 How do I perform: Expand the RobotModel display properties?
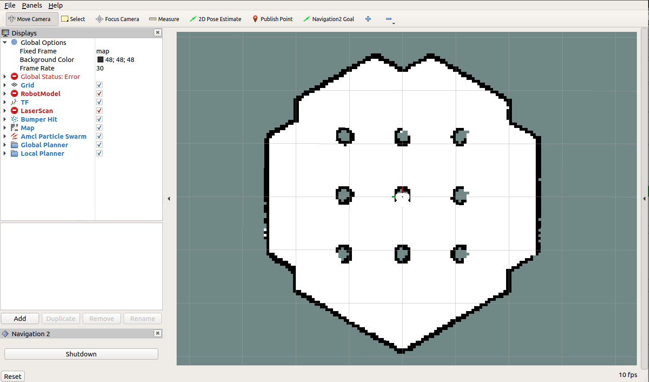(x=5, y=93)
